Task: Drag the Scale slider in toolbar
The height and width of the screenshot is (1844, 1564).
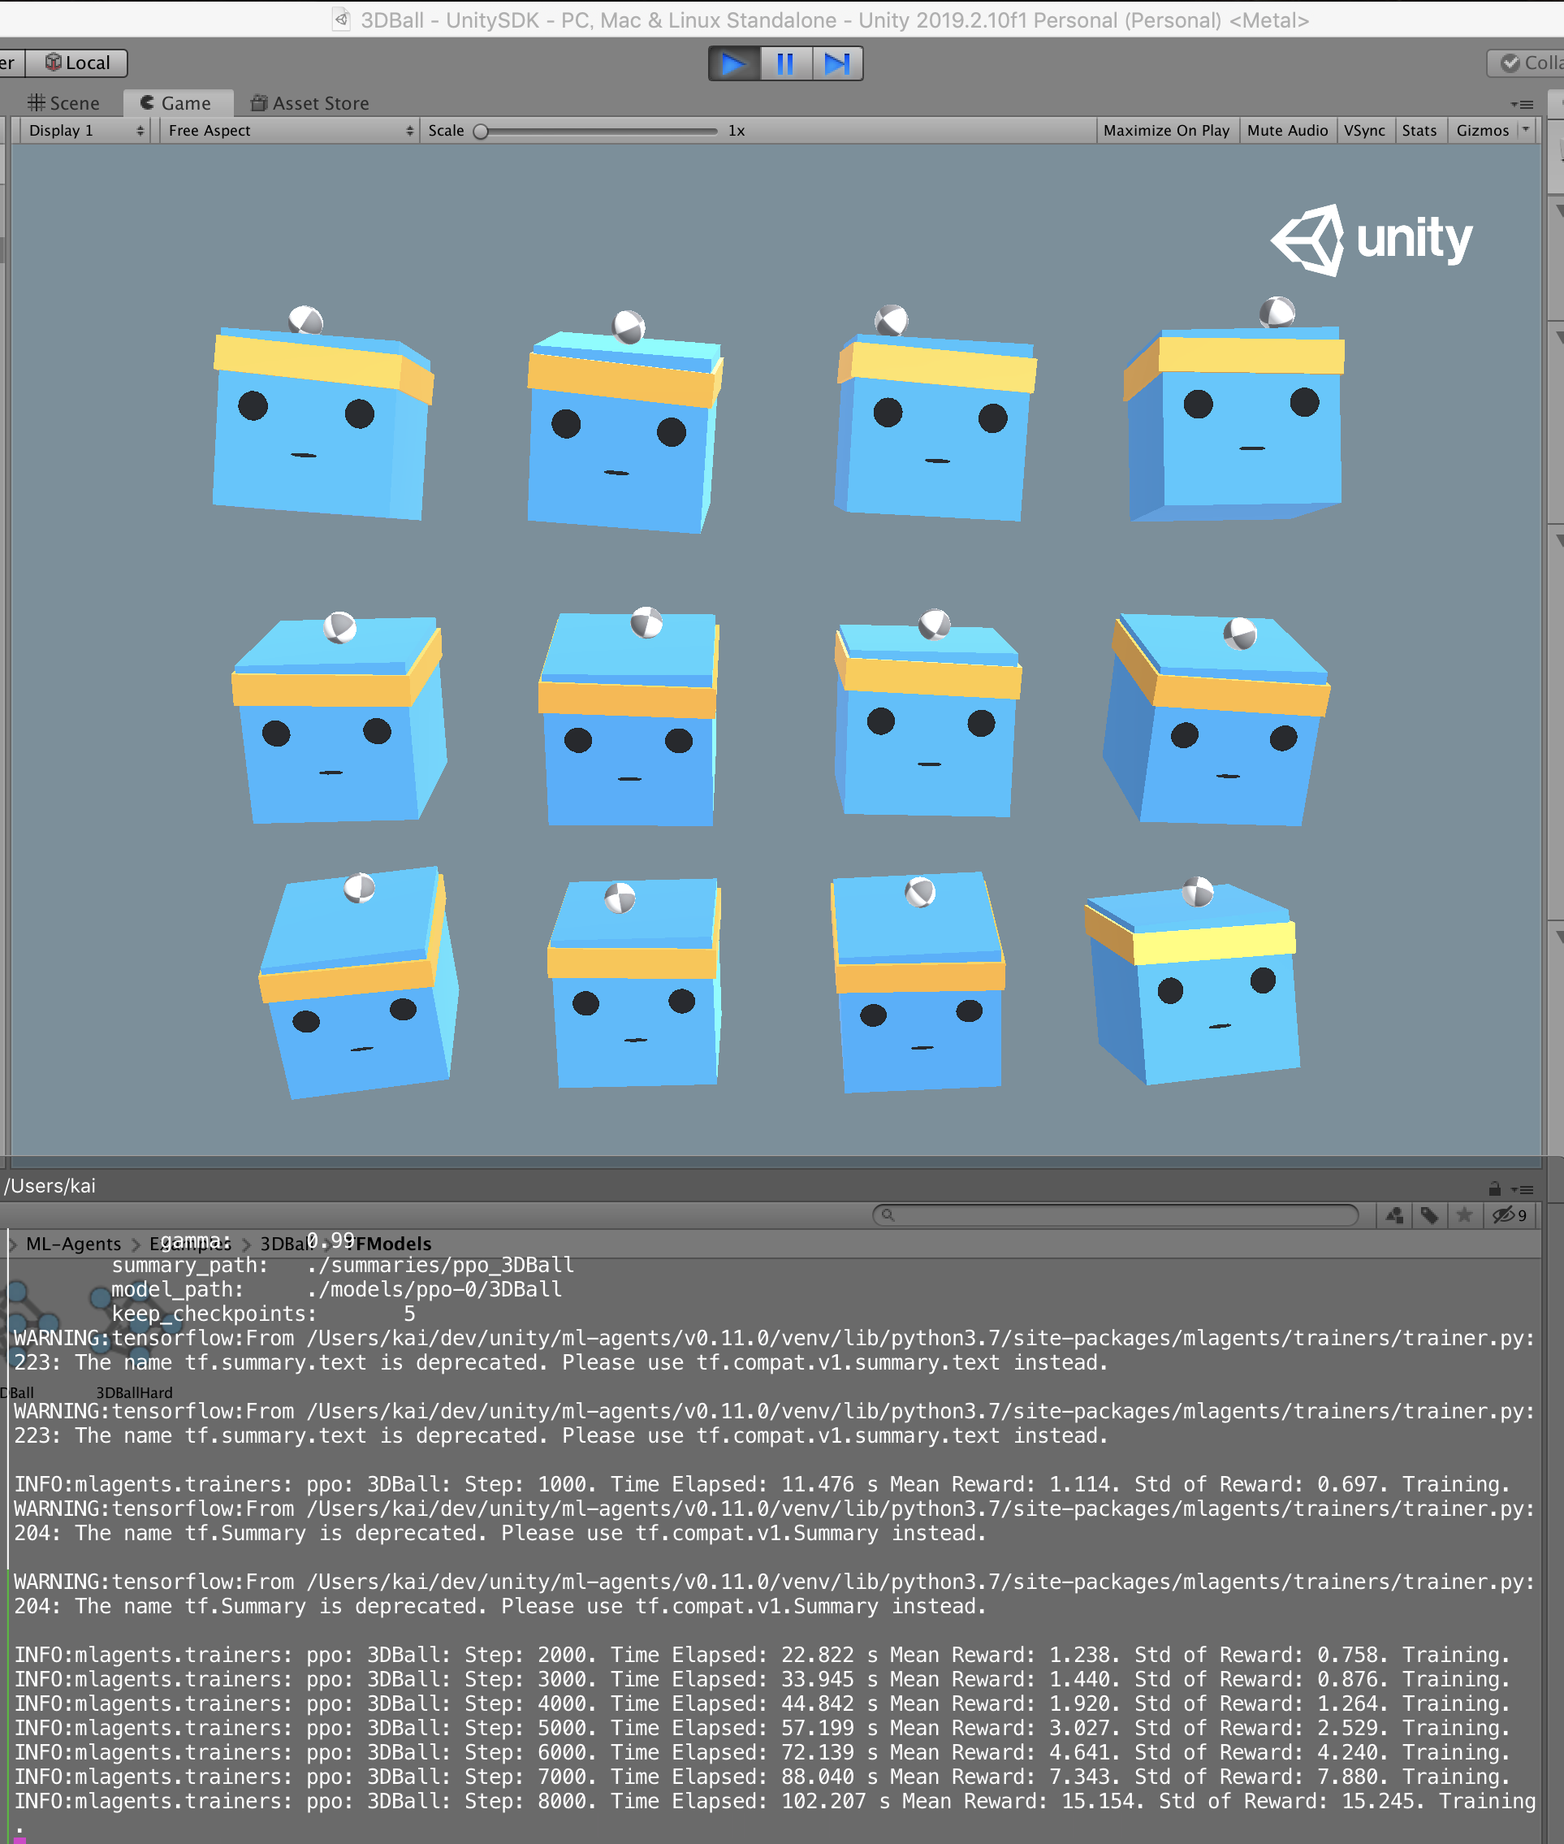Action: coord(487,131)
